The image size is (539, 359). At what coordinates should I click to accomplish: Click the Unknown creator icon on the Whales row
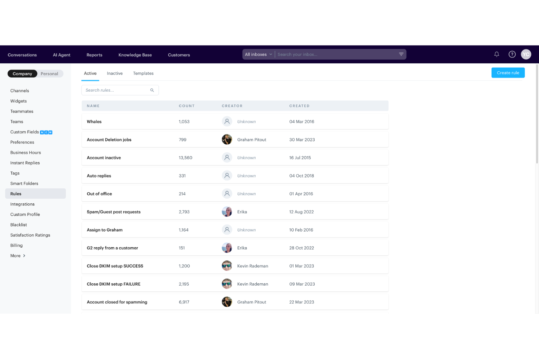(x=227, y=121)
